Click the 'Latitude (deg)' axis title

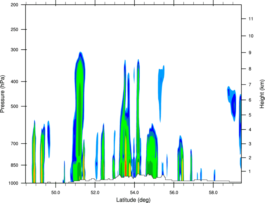[x=133, y=200]
